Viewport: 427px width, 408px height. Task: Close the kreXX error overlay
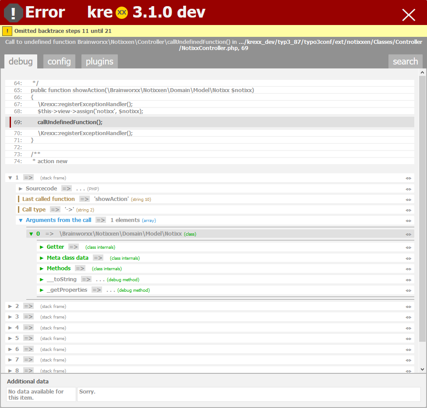tap(409, 15)
